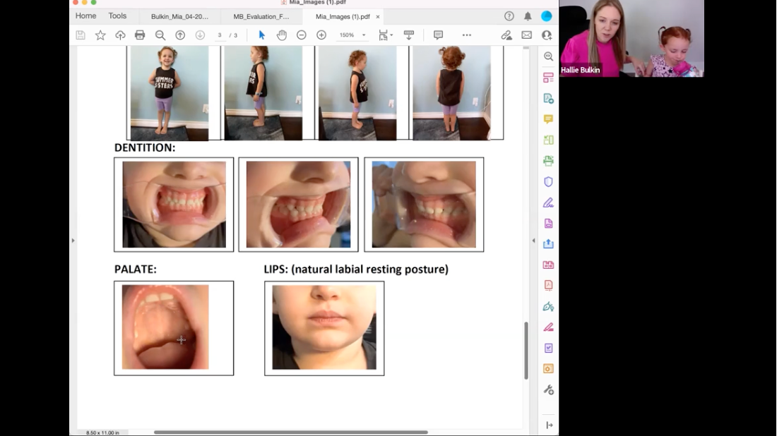Screen dimensions: 777x436
Task: Click the Hallie Bulkin video tile
Action: coord(631,39)
